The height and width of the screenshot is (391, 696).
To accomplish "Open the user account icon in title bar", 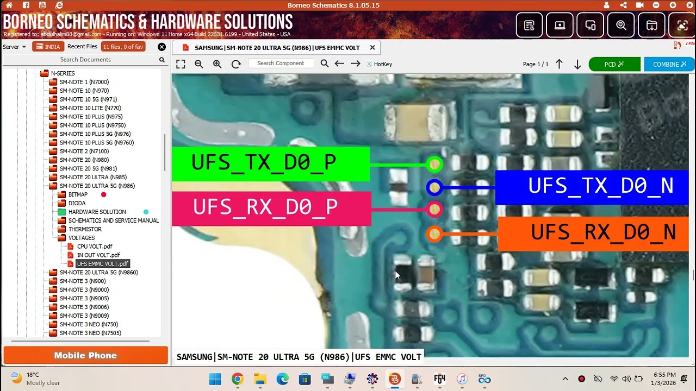I will [607, 5].
